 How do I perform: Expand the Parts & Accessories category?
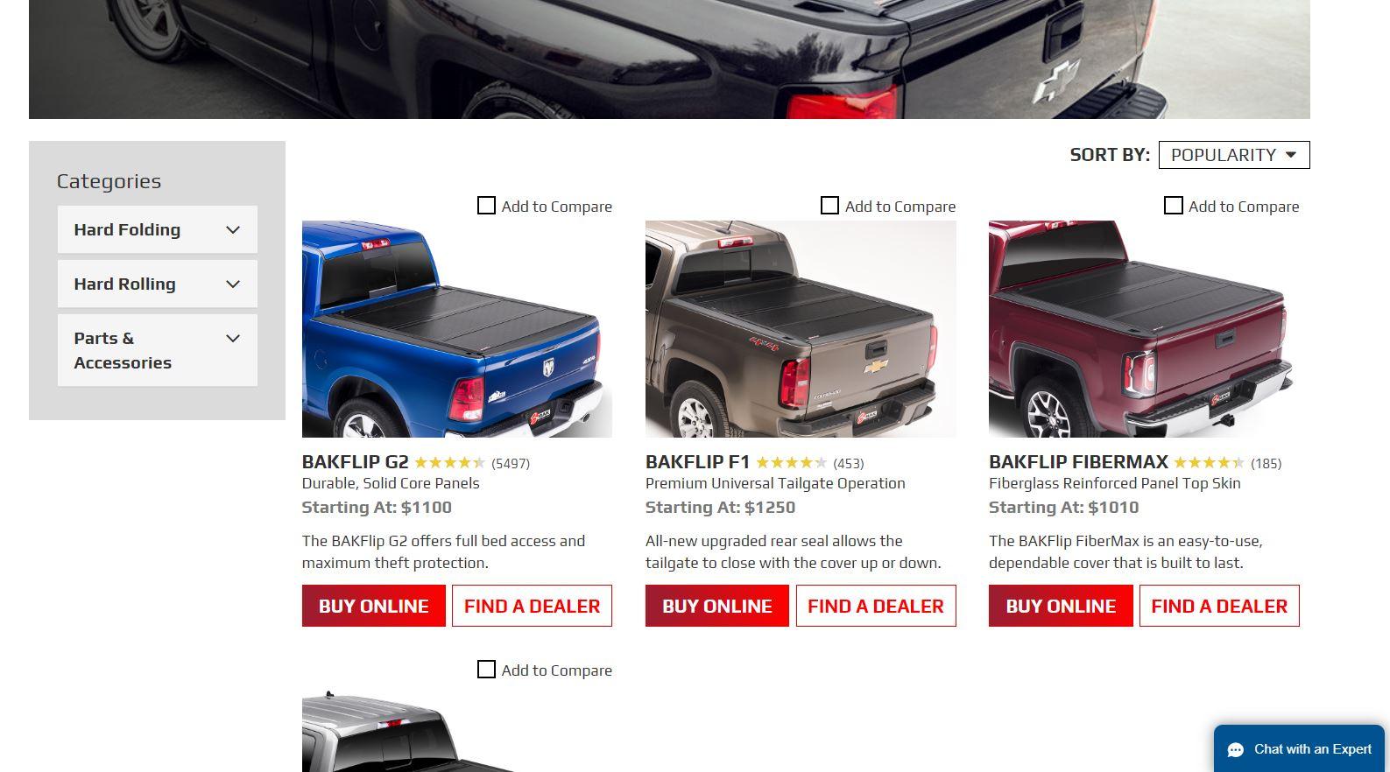(158, 350)
